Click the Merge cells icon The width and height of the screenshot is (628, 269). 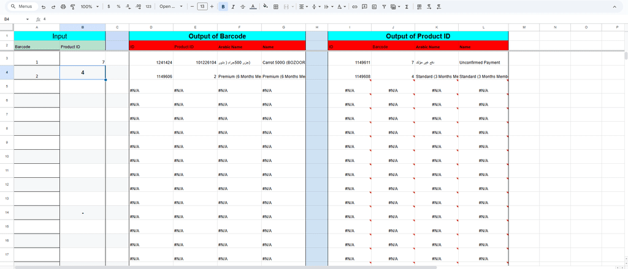(x=286, y=7)
